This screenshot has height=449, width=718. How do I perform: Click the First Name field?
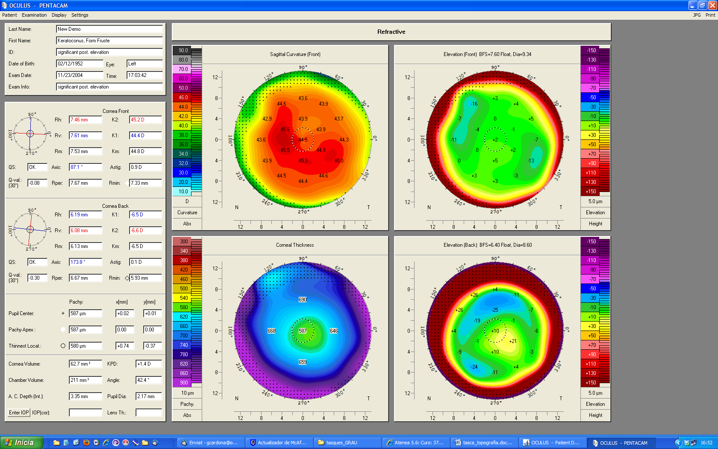pyautogui.click(x=109, y=41)
